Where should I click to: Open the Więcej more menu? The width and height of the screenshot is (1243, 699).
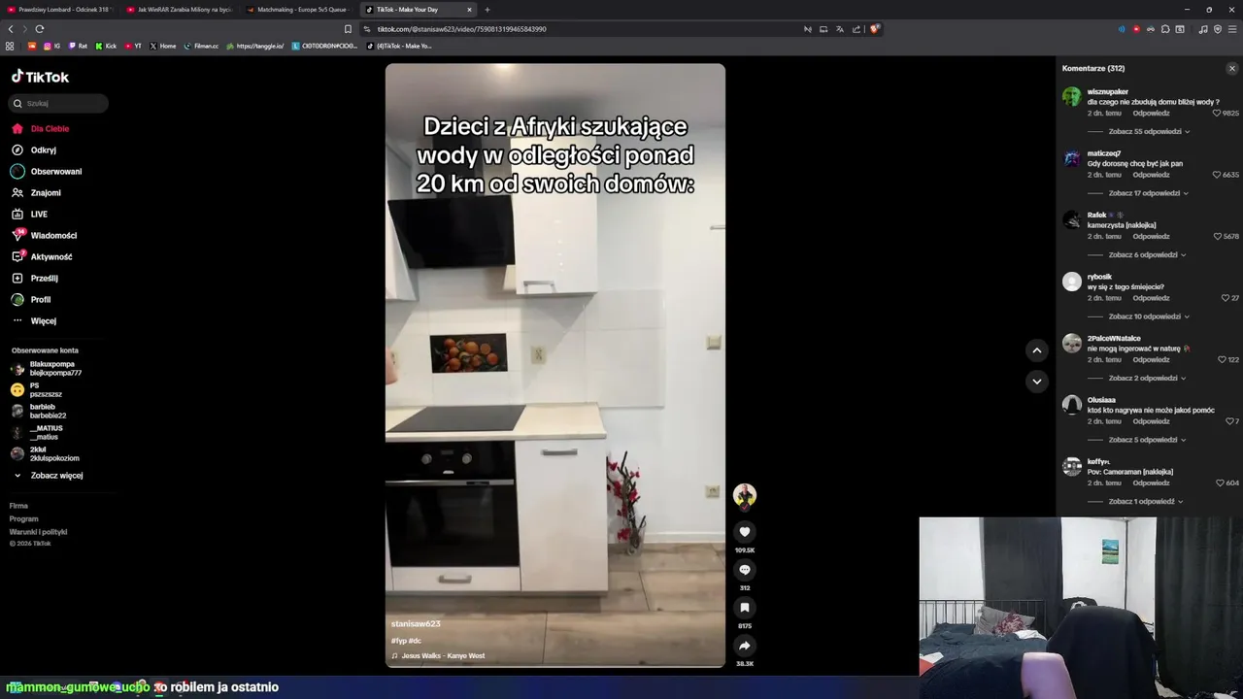(34, 321)
